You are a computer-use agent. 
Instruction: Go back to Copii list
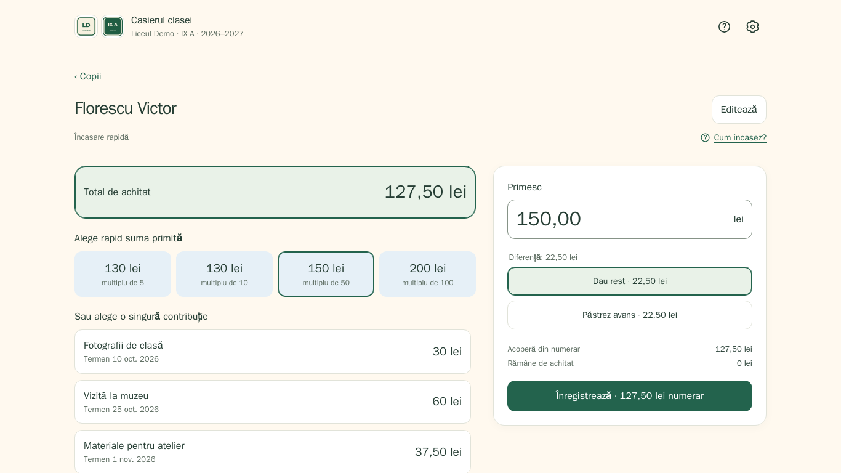click(x=88, y=76)
